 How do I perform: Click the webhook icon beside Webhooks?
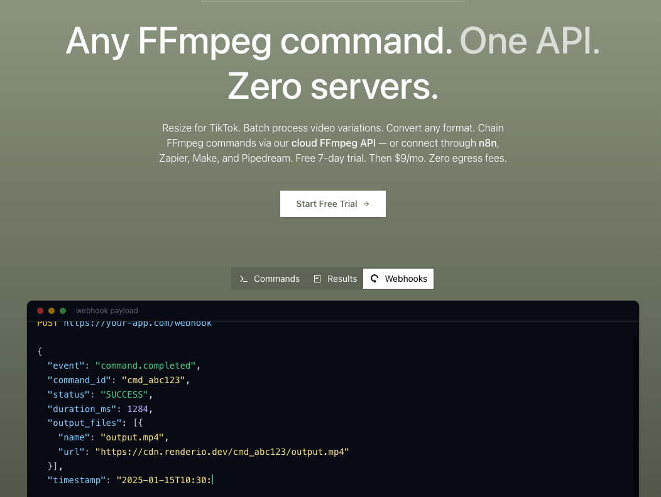tap(374, 279)
